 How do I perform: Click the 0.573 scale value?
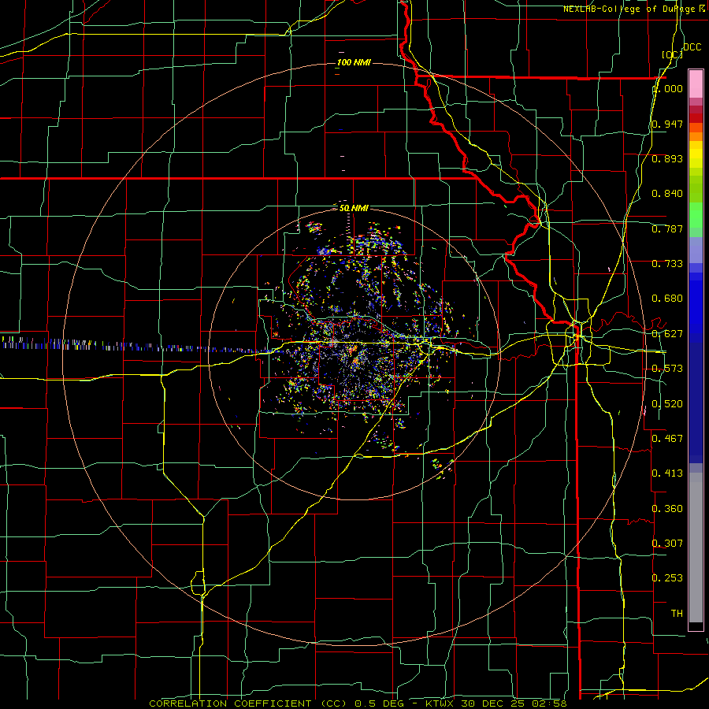667,369
